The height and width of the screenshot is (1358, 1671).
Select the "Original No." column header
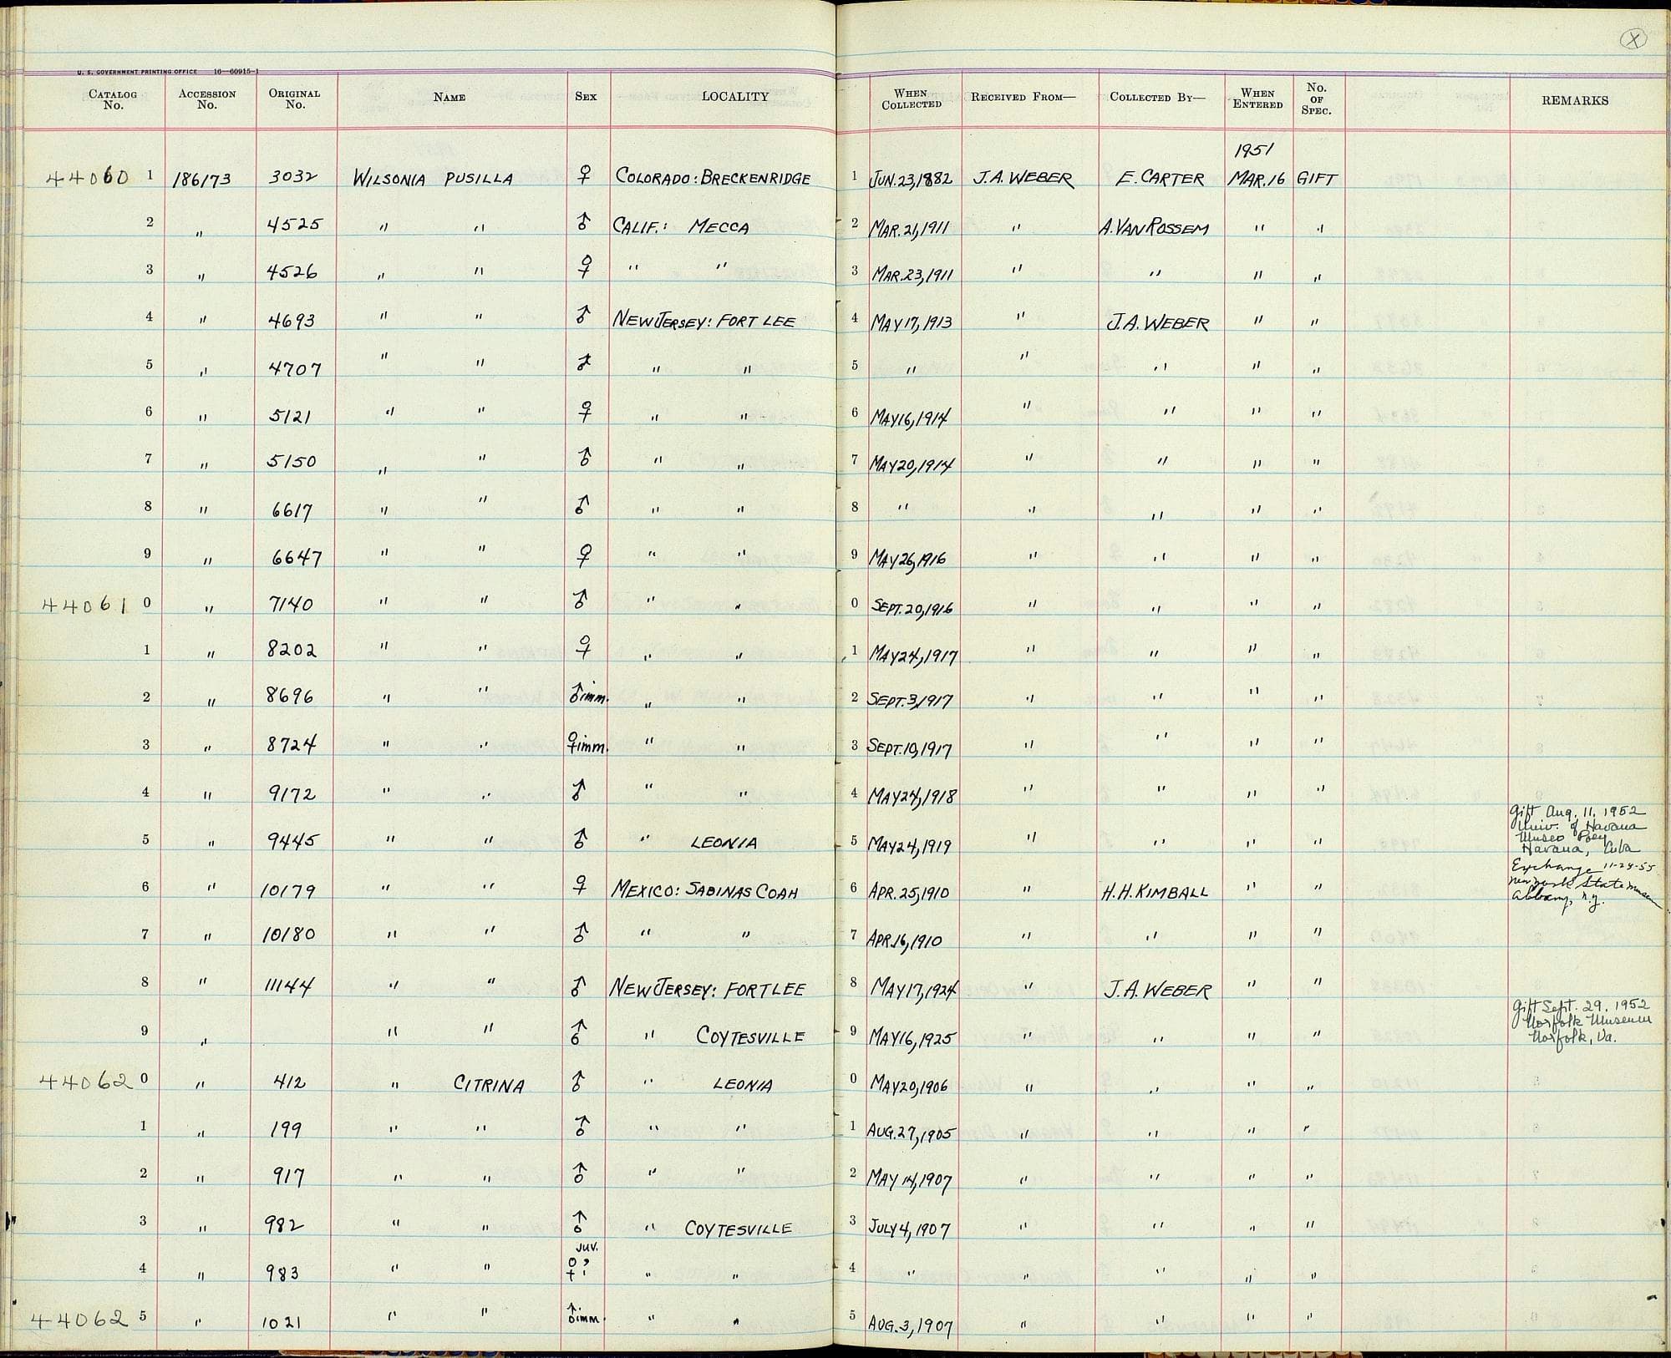[294, 99]
